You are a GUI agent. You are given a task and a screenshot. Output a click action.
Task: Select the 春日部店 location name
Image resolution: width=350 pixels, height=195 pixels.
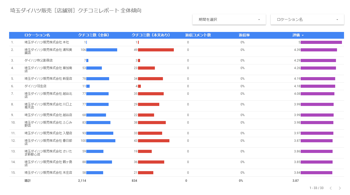coord(48,142)
